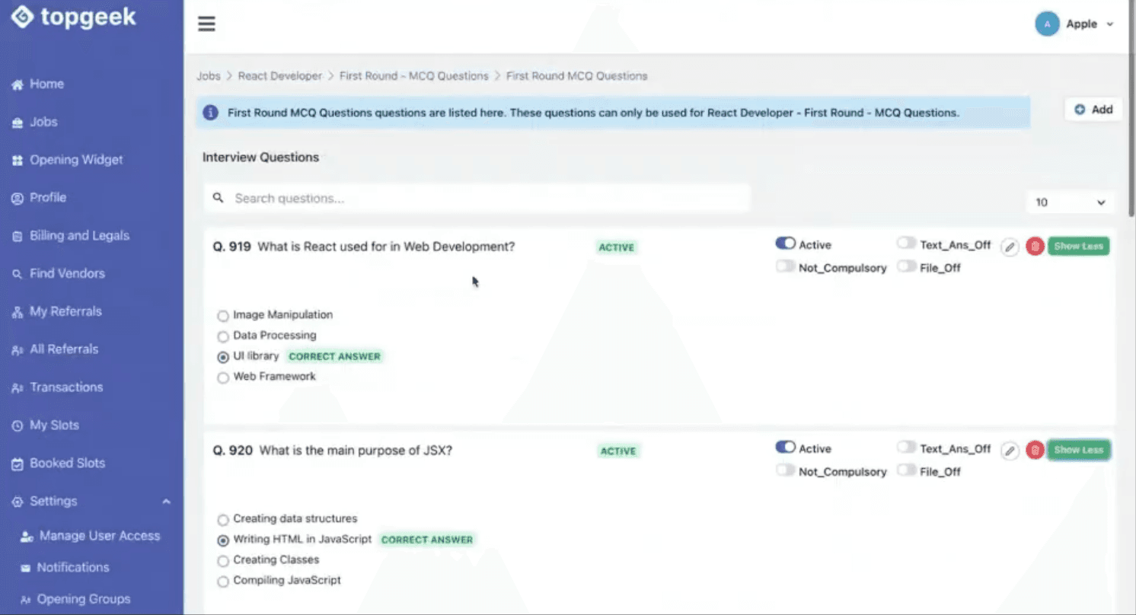Screen dimensions: 1136x615
Task: Click the Add button
Action: pos(1093,109)
